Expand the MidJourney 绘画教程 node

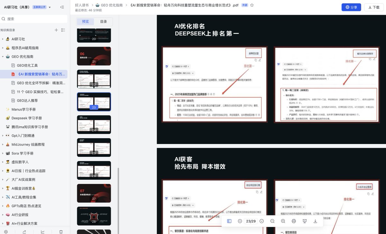point(3,145)
